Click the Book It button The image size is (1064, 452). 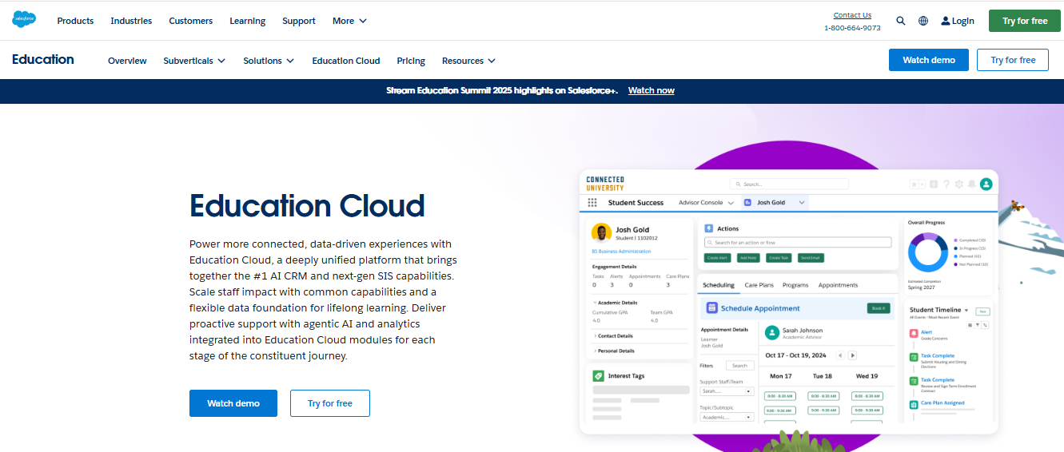[879, 308]
